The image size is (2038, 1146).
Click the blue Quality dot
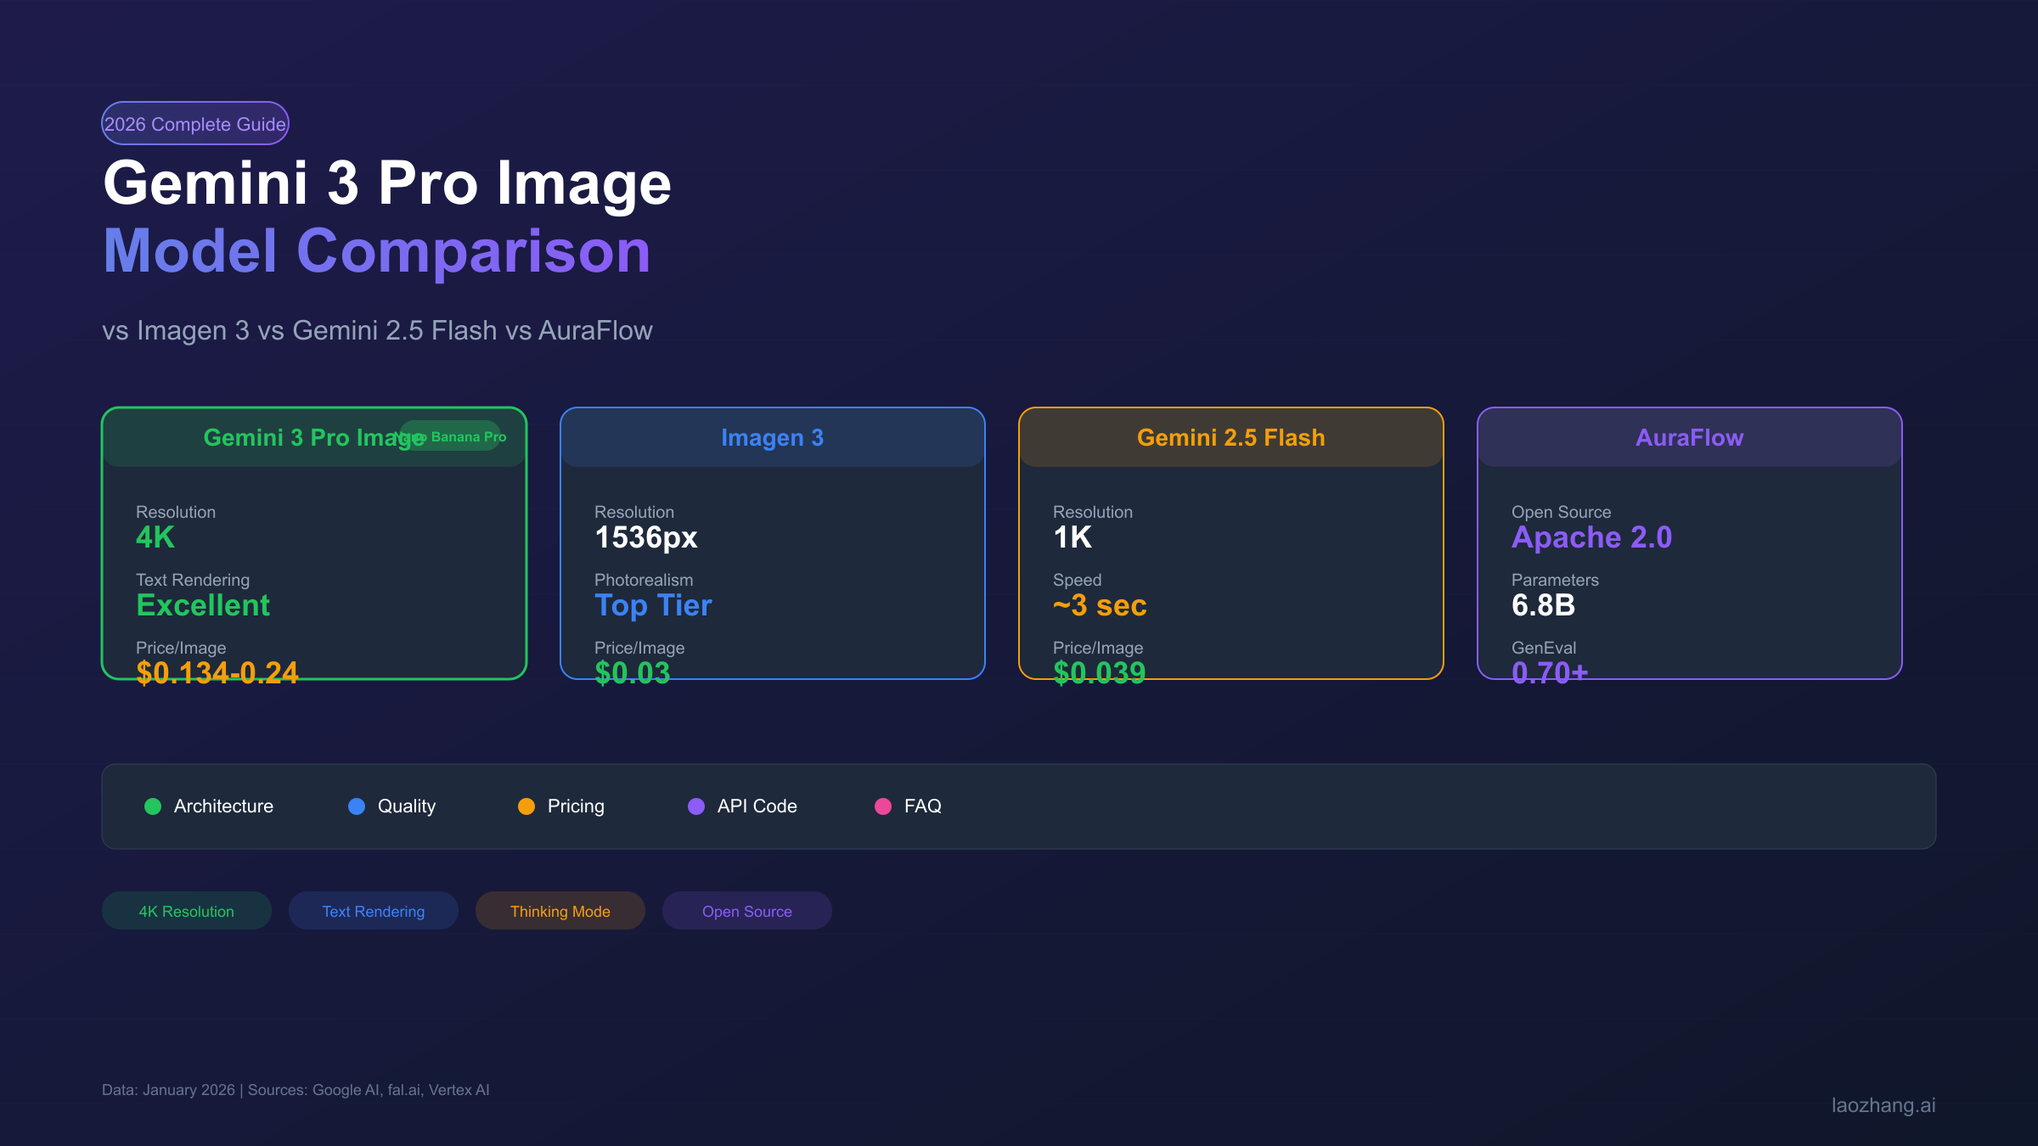point(357,806)
